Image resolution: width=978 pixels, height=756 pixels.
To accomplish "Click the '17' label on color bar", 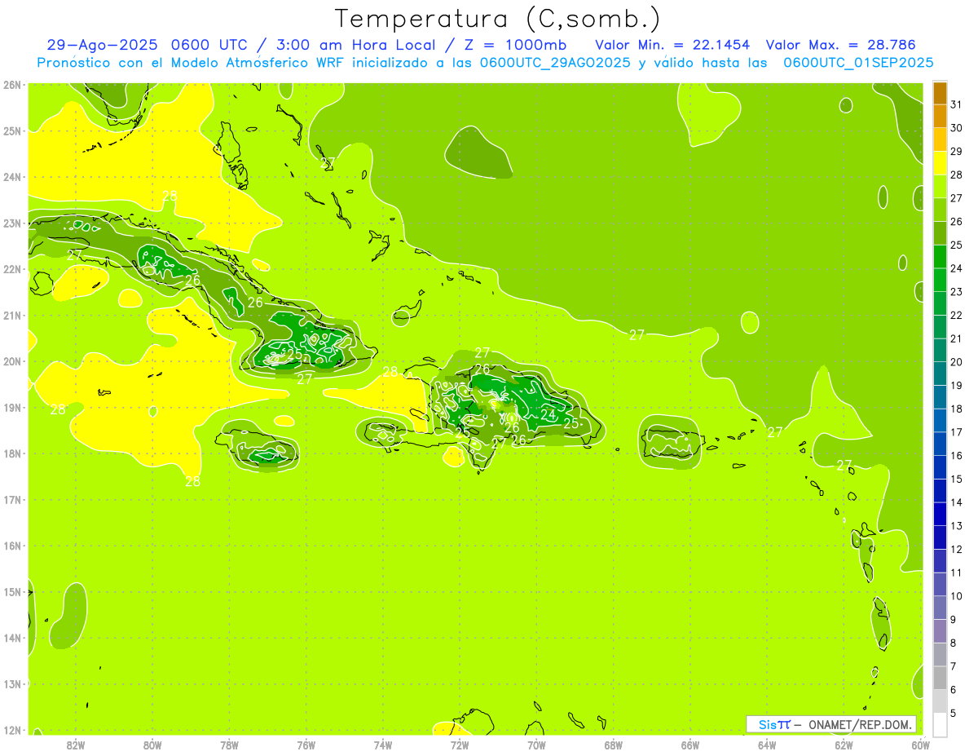I will 957,431.
